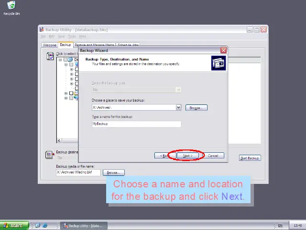This screenshot has height=230, width=306.
Task: Close the Backup Wizard dialog
Action: point(223,50)
